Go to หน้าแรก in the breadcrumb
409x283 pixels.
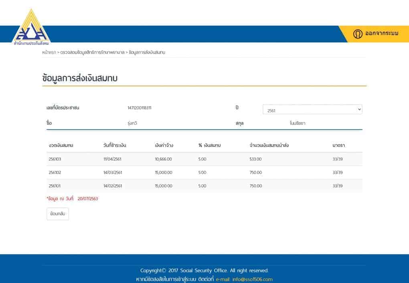pos(49,53)
